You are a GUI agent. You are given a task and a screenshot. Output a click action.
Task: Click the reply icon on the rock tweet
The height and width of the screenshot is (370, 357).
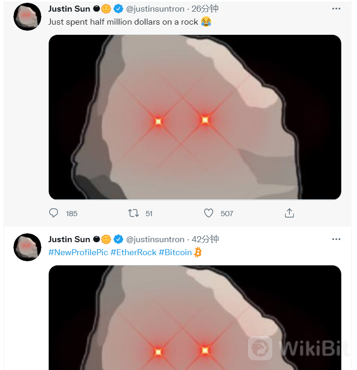(53, 213)
